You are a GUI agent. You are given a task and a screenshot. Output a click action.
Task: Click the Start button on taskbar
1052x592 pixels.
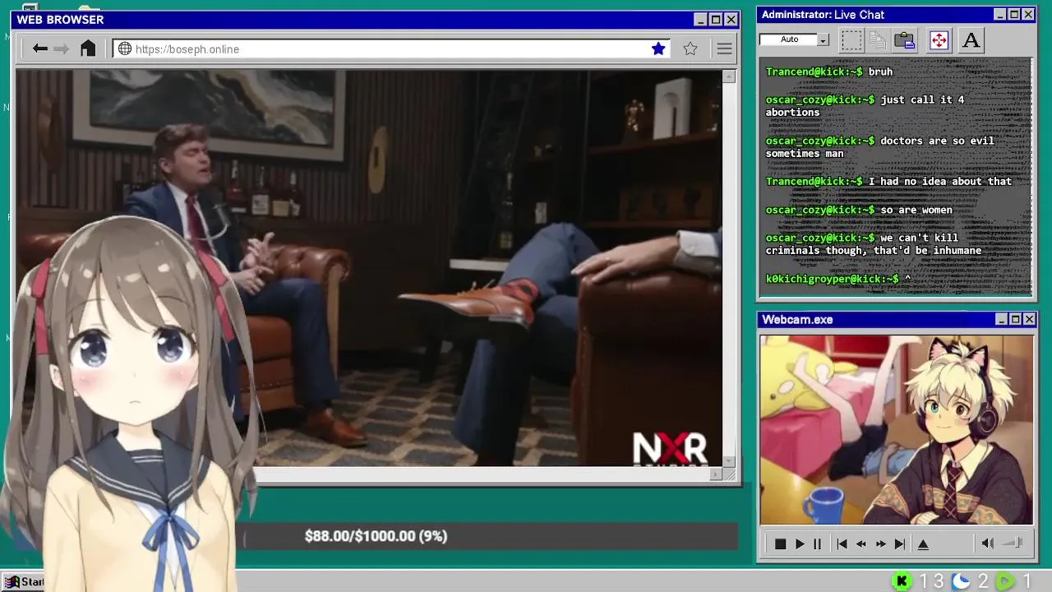(x=24, y=581)
